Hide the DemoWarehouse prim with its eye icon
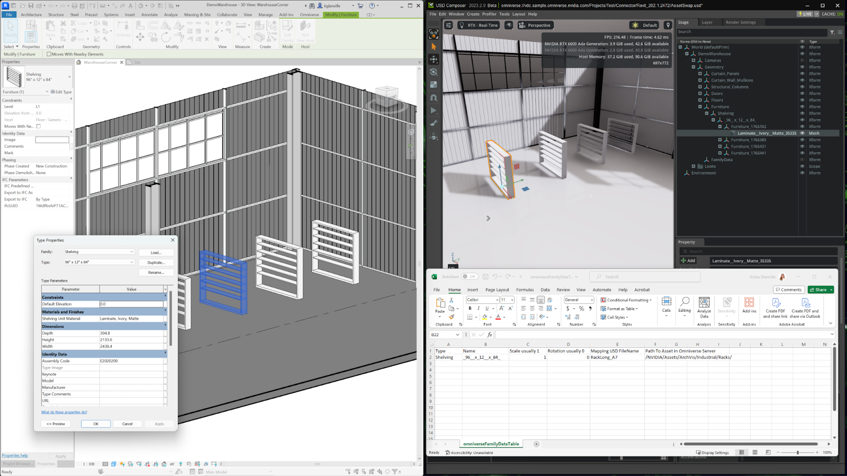 click(802, 54)
